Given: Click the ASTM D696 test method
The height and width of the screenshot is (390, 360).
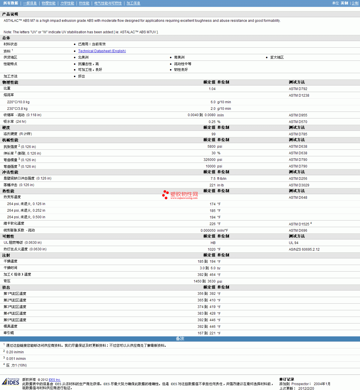Looking at the screenshot, I should (298, 231).
